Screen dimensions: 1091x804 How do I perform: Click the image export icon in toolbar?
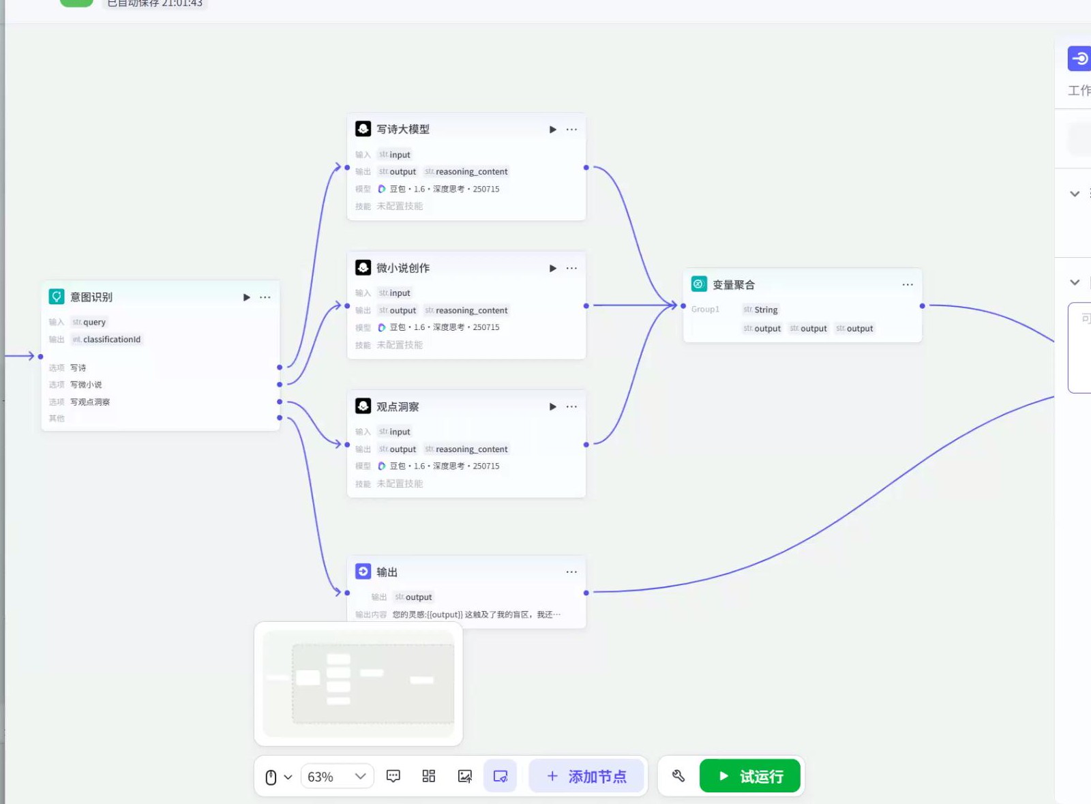tap(465, 776)
